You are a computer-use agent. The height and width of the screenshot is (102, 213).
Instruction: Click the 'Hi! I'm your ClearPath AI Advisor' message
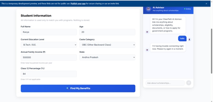[168, 25]
